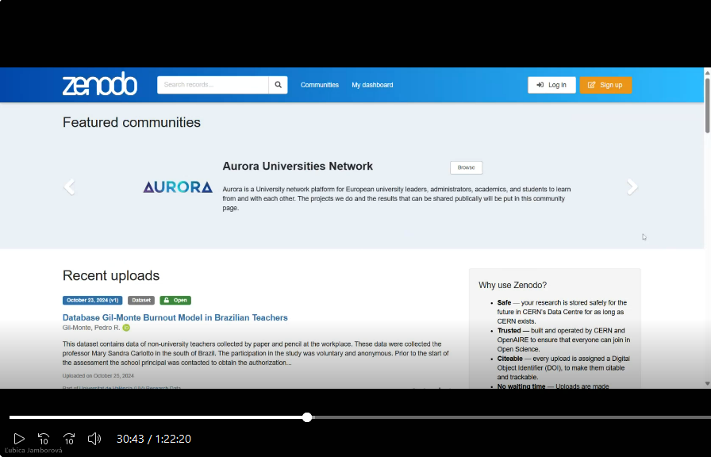
Task: Click in the Search records field
Action: point(213,85)
